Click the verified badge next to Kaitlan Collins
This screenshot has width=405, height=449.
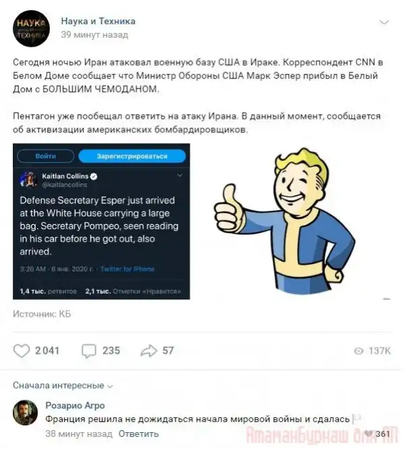pos(94,176)
